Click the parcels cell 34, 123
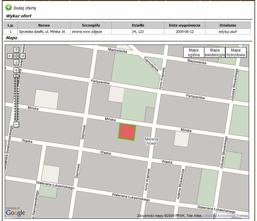 [x=138, y=32]
